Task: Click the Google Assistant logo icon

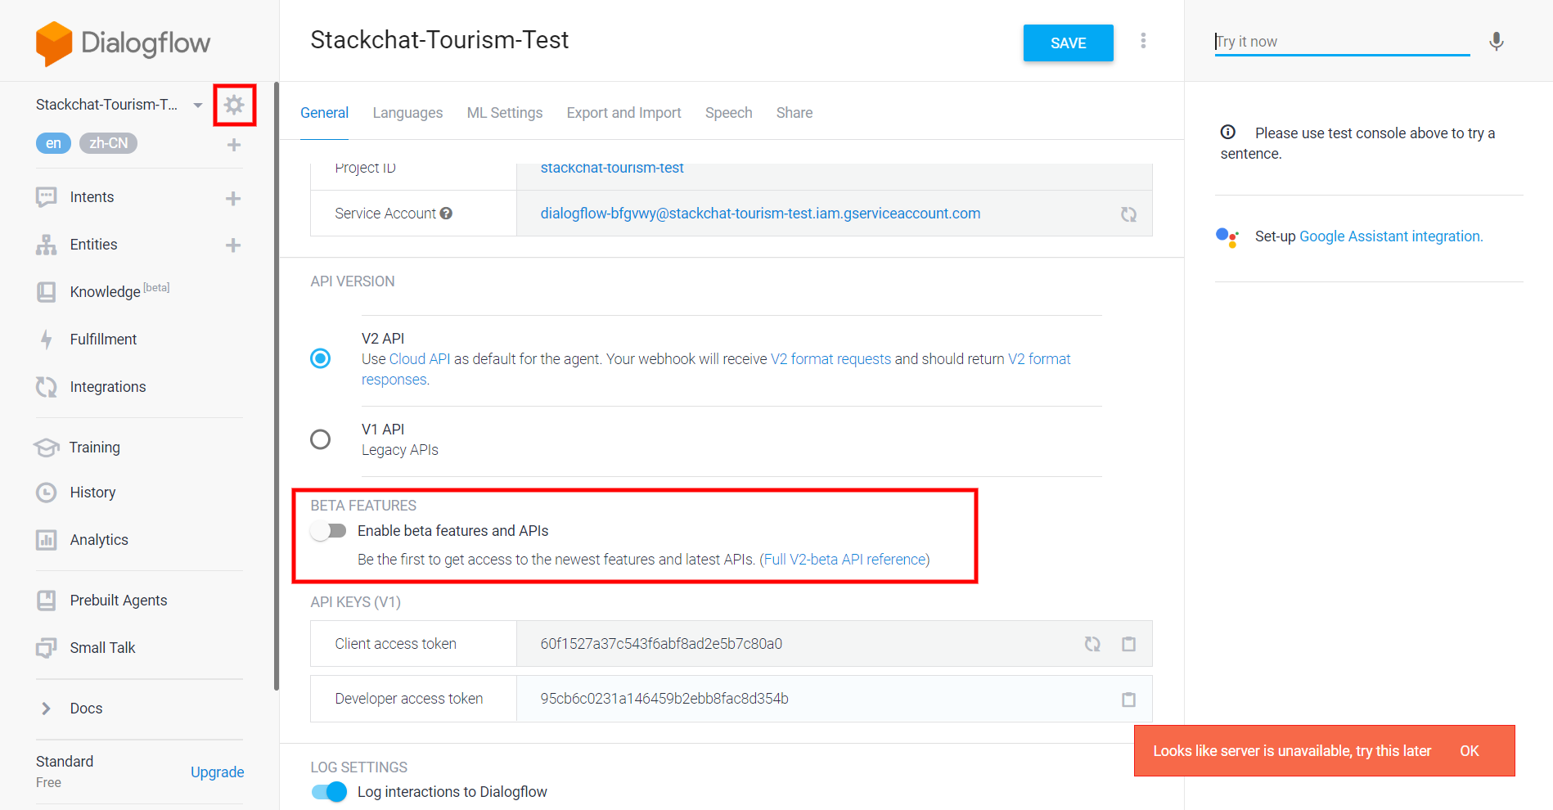Action: click(x=1227, y=237)
